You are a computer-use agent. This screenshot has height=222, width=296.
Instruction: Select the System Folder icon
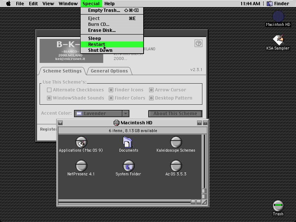click(129, 166)
